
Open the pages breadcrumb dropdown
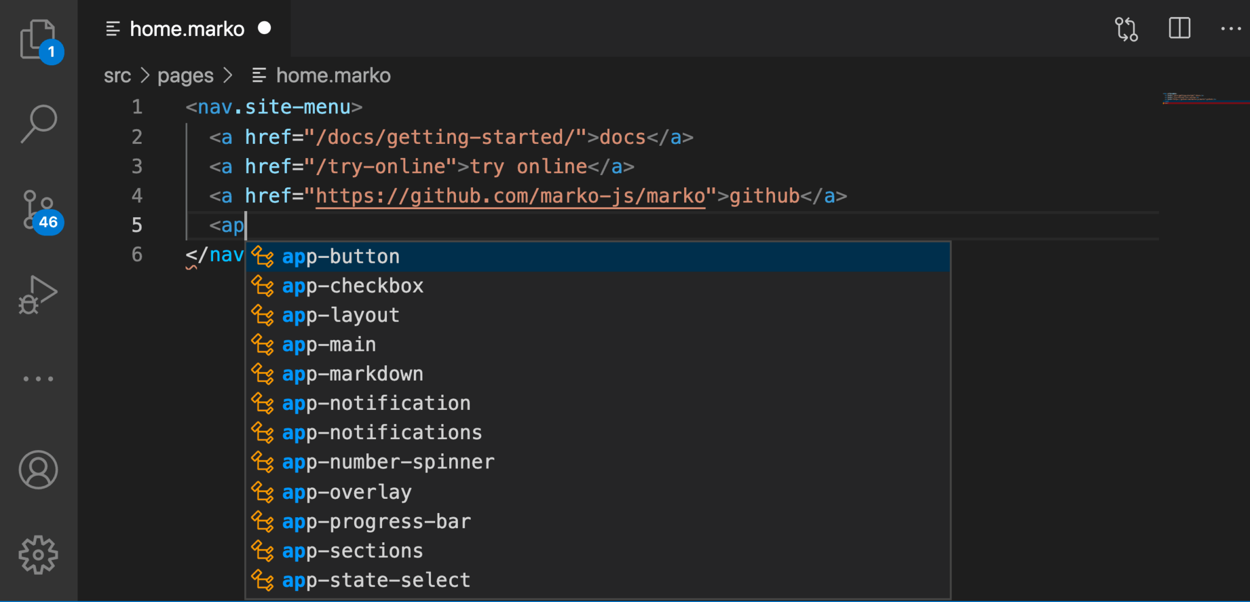185,75
